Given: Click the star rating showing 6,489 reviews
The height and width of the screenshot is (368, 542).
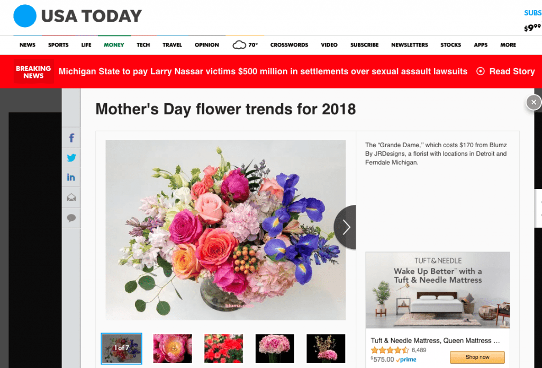Looking at the screenshot, I should click(390, 349).
